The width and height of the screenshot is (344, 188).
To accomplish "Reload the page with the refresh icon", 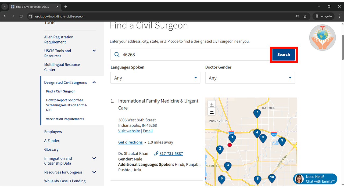I will tap(21, 16).
